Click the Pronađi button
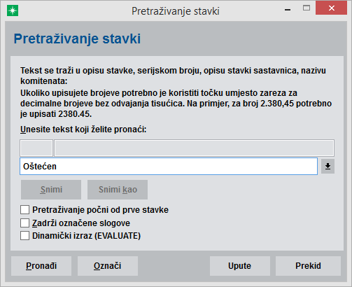Image resolution: width=352 pixels, height=287 pixels. 41,266
